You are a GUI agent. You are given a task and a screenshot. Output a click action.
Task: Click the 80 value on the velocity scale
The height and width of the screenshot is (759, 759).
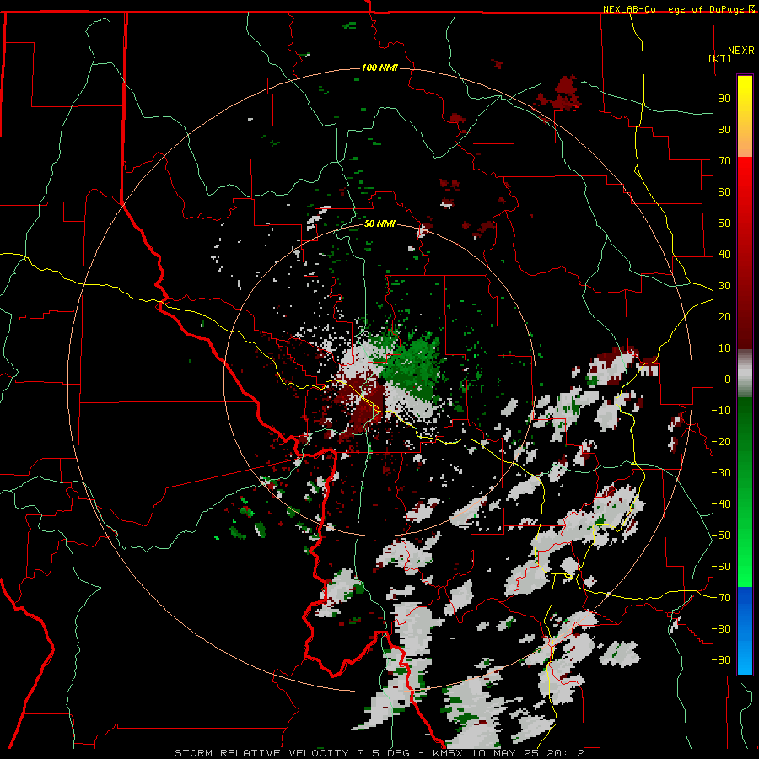pyautogui.click(x=724, y=130)
